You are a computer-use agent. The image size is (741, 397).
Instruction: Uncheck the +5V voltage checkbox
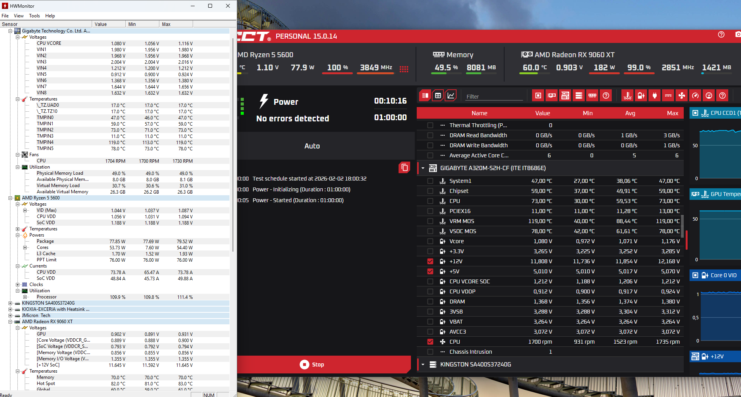430,271
